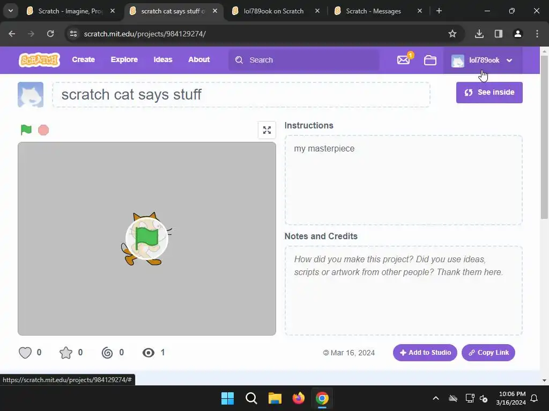This screenshot has width=549, height=411.
Task: Reload the current page
Action: click(50, 34)
